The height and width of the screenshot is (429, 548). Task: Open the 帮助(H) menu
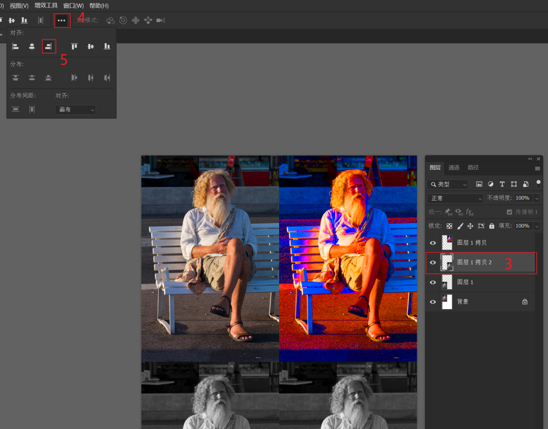[x=99, y=6]
